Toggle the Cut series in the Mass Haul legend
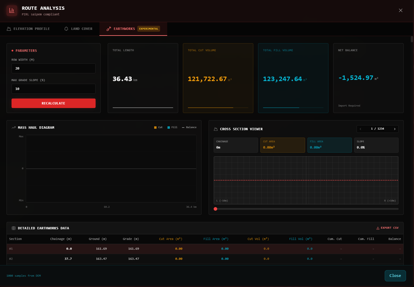This screenshot has height=287, width=414. 158,127
